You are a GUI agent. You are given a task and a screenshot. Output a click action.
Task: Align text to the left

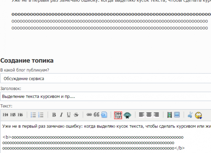142,114
